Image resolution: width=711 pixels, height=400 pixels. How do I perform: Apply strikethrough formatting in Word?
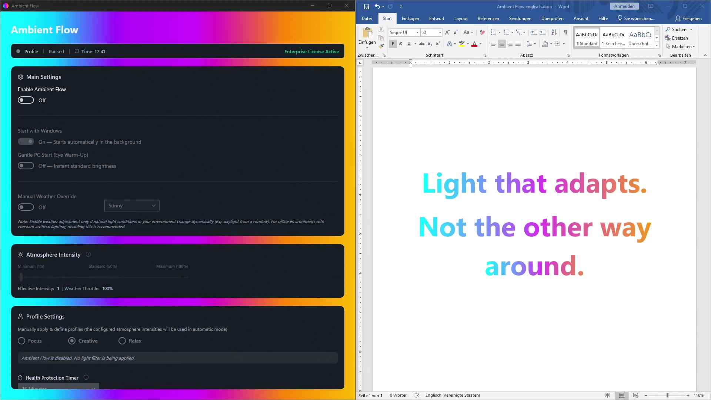tap(422, 44)
